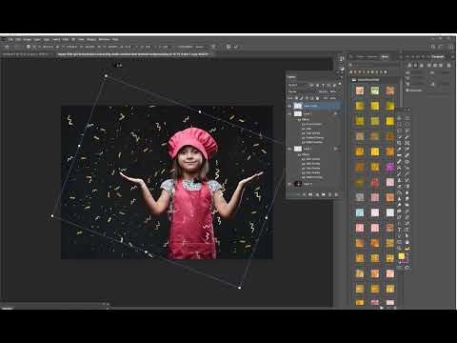The height and width of the screenshot is (343, 457).
Task: Click Lock transparent pixels icon in Layers
Action: pyautogui.click(x=297, y=98)
